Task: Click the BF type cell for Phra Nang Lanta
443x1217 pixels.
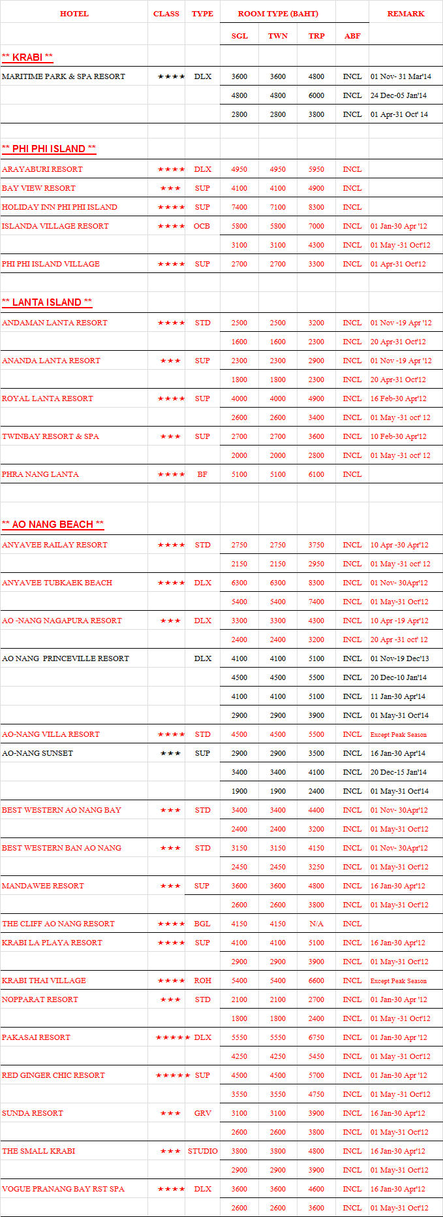Action: [x=202, y=474]
